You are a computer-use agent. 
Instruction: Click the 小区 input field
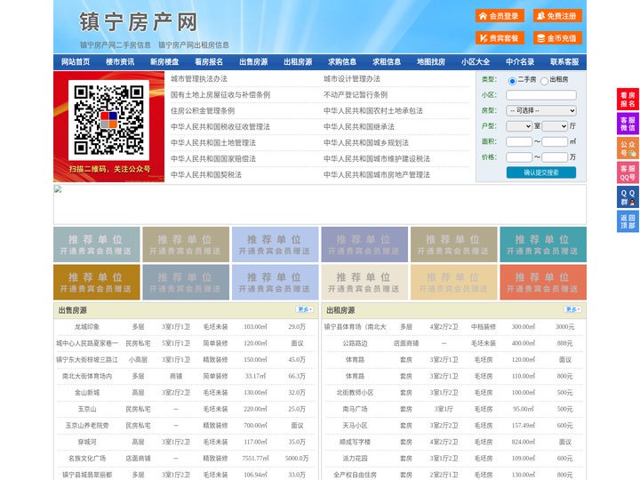541,95
